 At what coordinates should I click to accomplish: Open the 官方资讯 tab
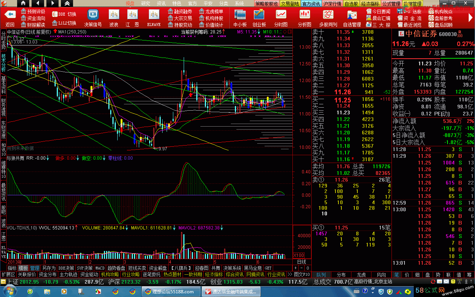point(311,4)
